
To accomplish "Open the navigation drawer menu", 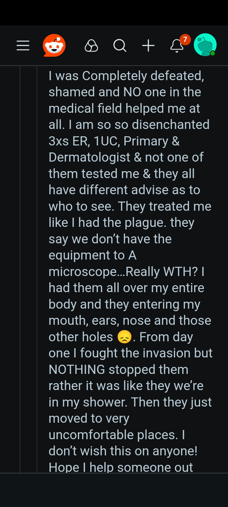I will (22, 45).
